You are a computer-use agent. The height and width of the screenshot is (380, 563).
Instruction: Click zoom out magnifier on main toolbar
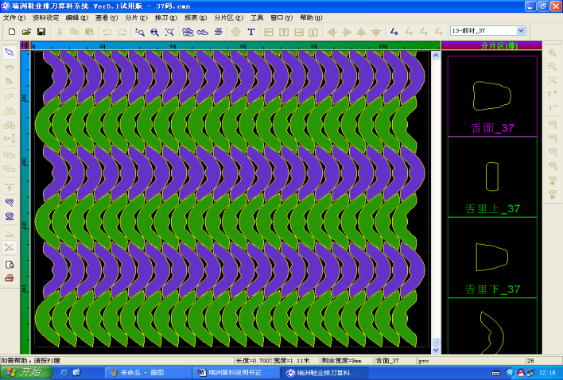(x=155, y=32)
